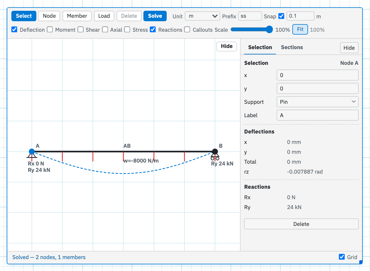Click the Snap value input field
The width and height of the screenshot is (370, 271).
coord(300,16)
